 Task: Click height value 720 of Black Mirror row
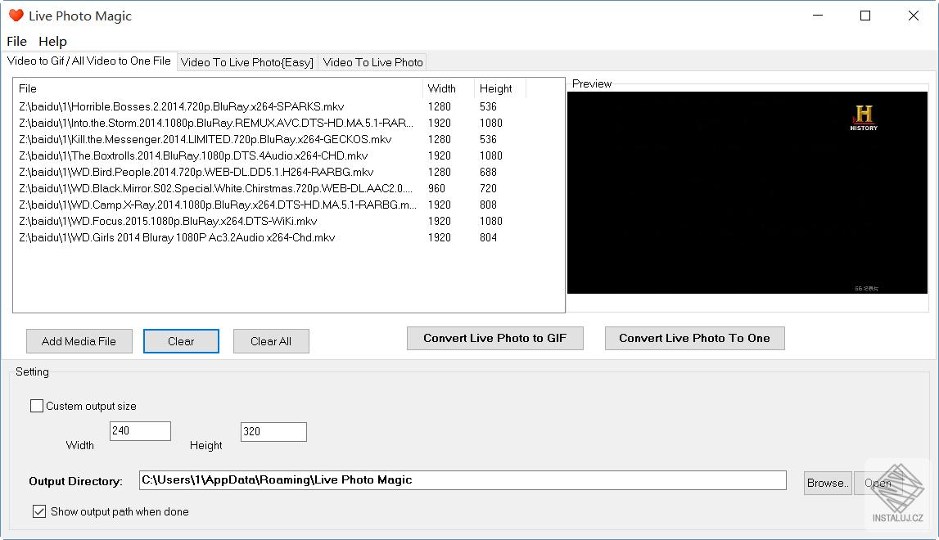pyautogui.click(x=488, y=188)
